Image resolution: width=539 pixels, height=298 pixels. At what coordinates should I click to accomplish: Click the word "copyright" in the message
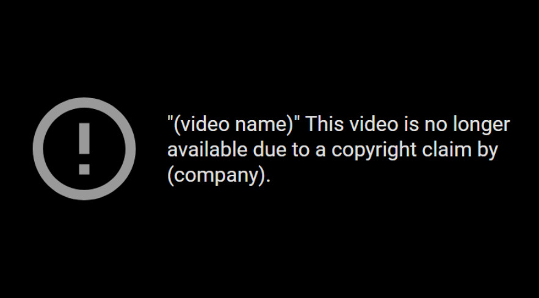pyautogui.click(x=374, y=151)
